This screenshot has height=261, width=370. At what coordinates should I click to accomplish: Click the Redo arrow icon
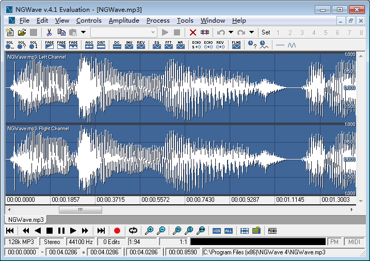coord(242,32)
